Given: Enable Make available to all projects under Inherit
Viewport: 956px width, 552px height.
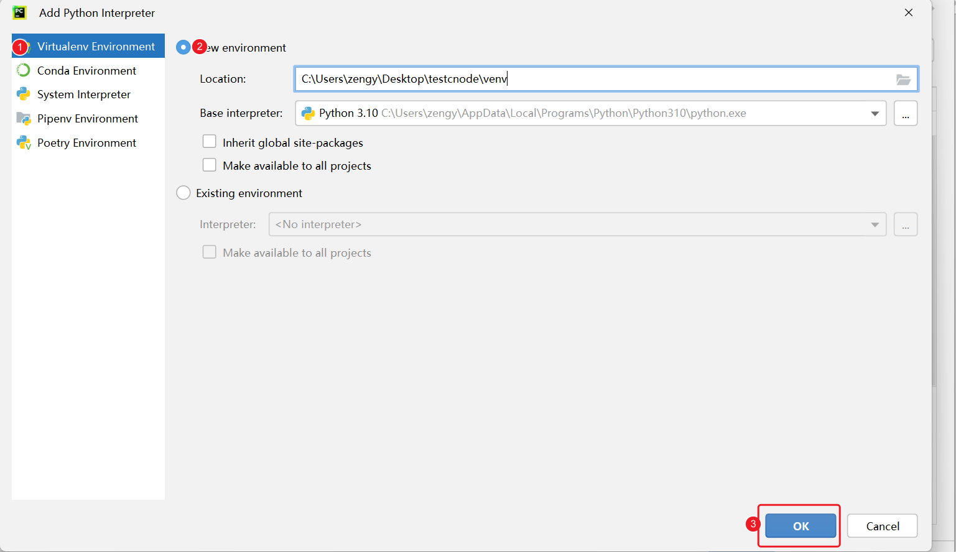Looking at the screenshot, I should (210, 165).
